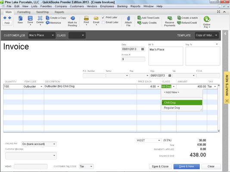Screen dimensions: 230x172
Task: Expand the Customer:Job dropdown
Action: (53, 35)
